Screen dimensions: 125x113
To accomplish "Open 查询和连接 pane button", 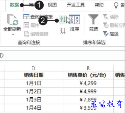I will pos(38,17).
